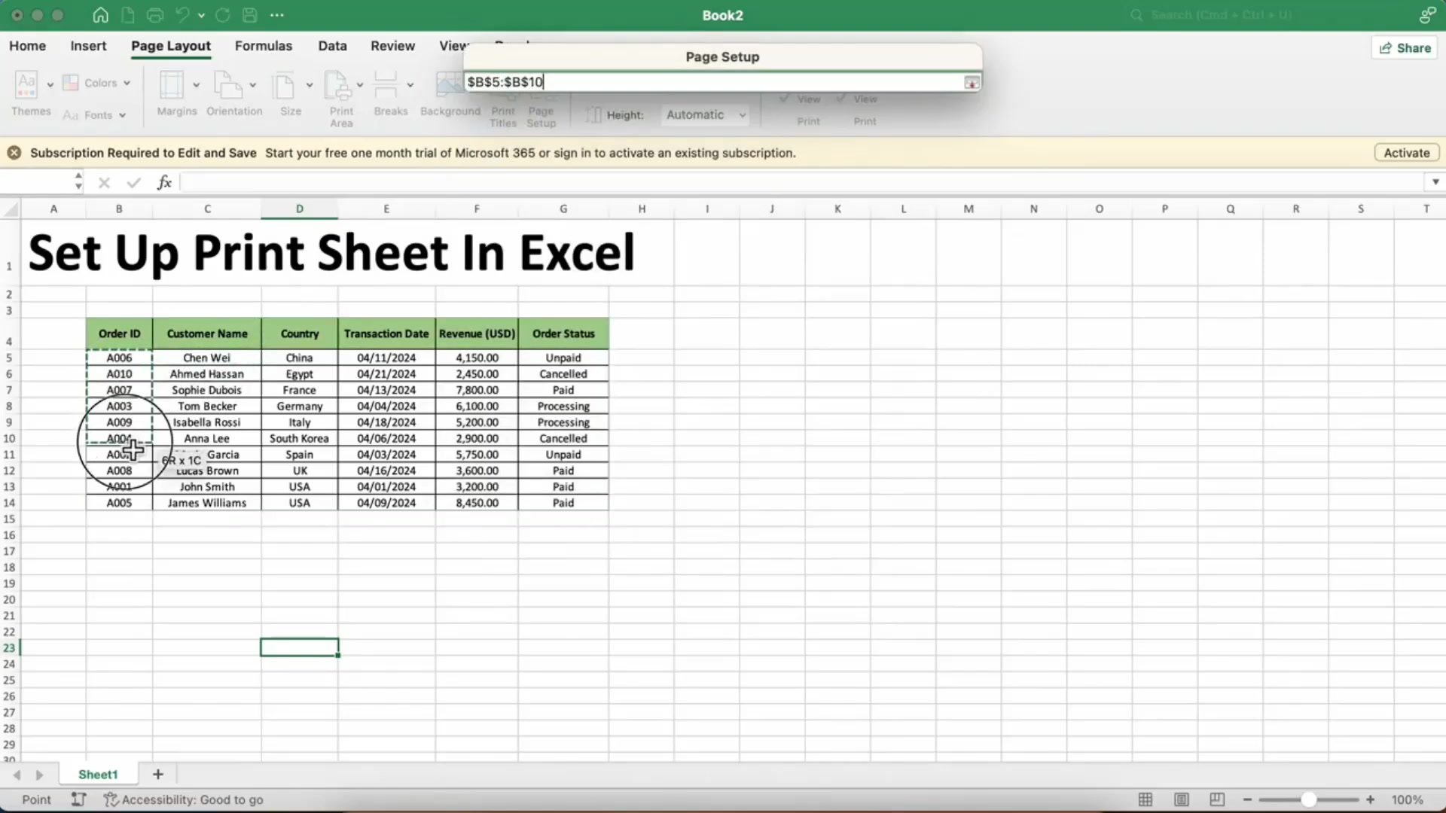The width and height of the screenshot is (1446, 813).
Task: Open the Home tab
Action: 28,46
